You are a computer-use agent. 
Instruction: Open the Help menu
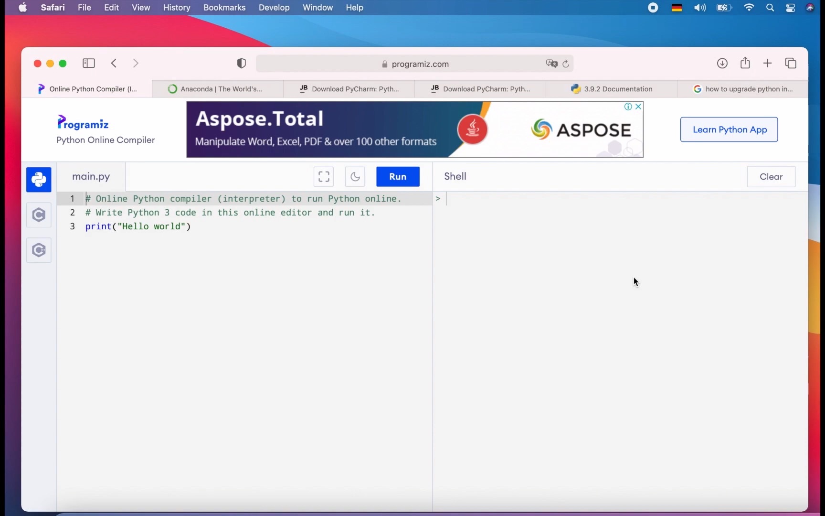[355, 8]
